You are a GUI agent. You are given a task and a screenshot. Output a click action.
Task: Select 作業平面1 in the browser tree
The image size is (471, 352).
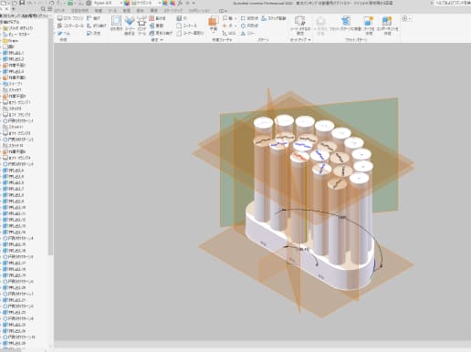point(14,65)
